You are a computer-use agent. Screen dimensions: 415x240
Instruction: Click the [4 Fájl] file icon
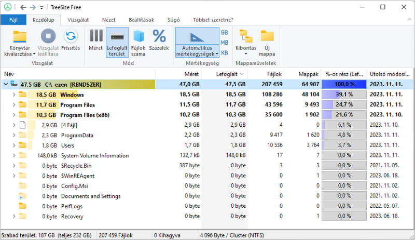tap(22, 125)
